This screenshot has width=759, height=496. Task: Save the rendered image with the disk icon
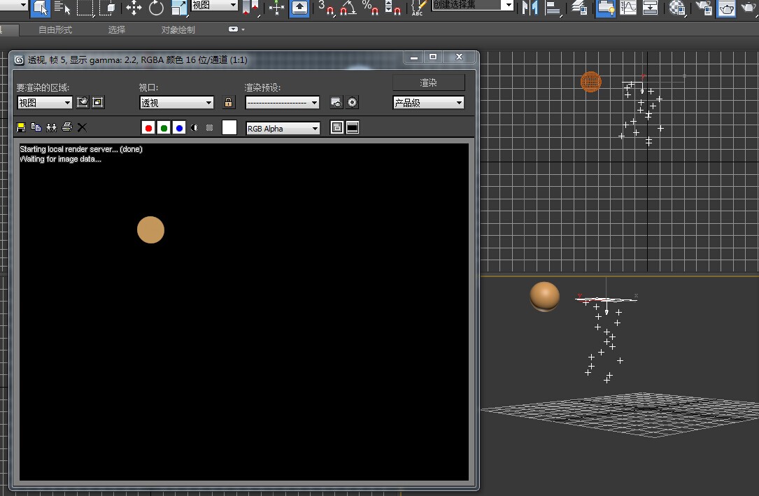tap(21, 127)
